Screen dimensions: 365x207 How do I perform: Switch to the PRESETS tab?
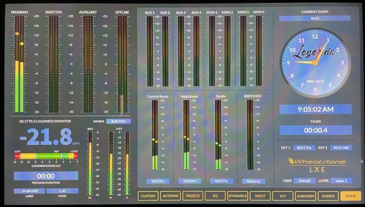193,196
